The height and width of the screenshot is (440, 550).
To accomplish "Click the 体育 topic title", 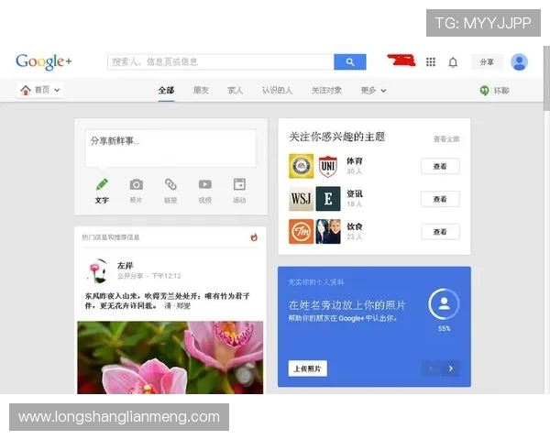I will (x=355, y=161).
